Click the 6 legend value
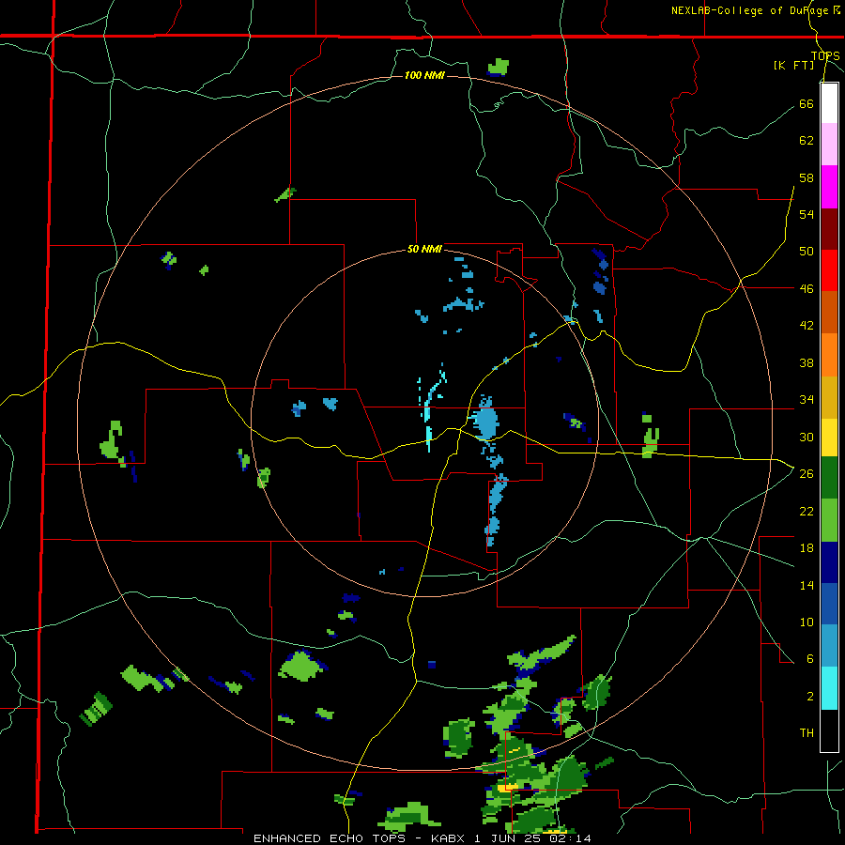 coord(809,658)
